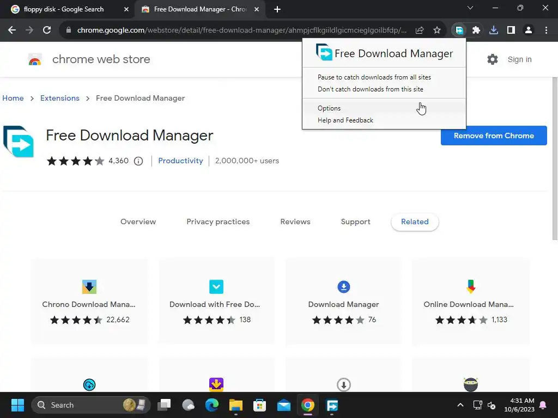Click the Free Download Manager extension logo on page

pos(19,141)
